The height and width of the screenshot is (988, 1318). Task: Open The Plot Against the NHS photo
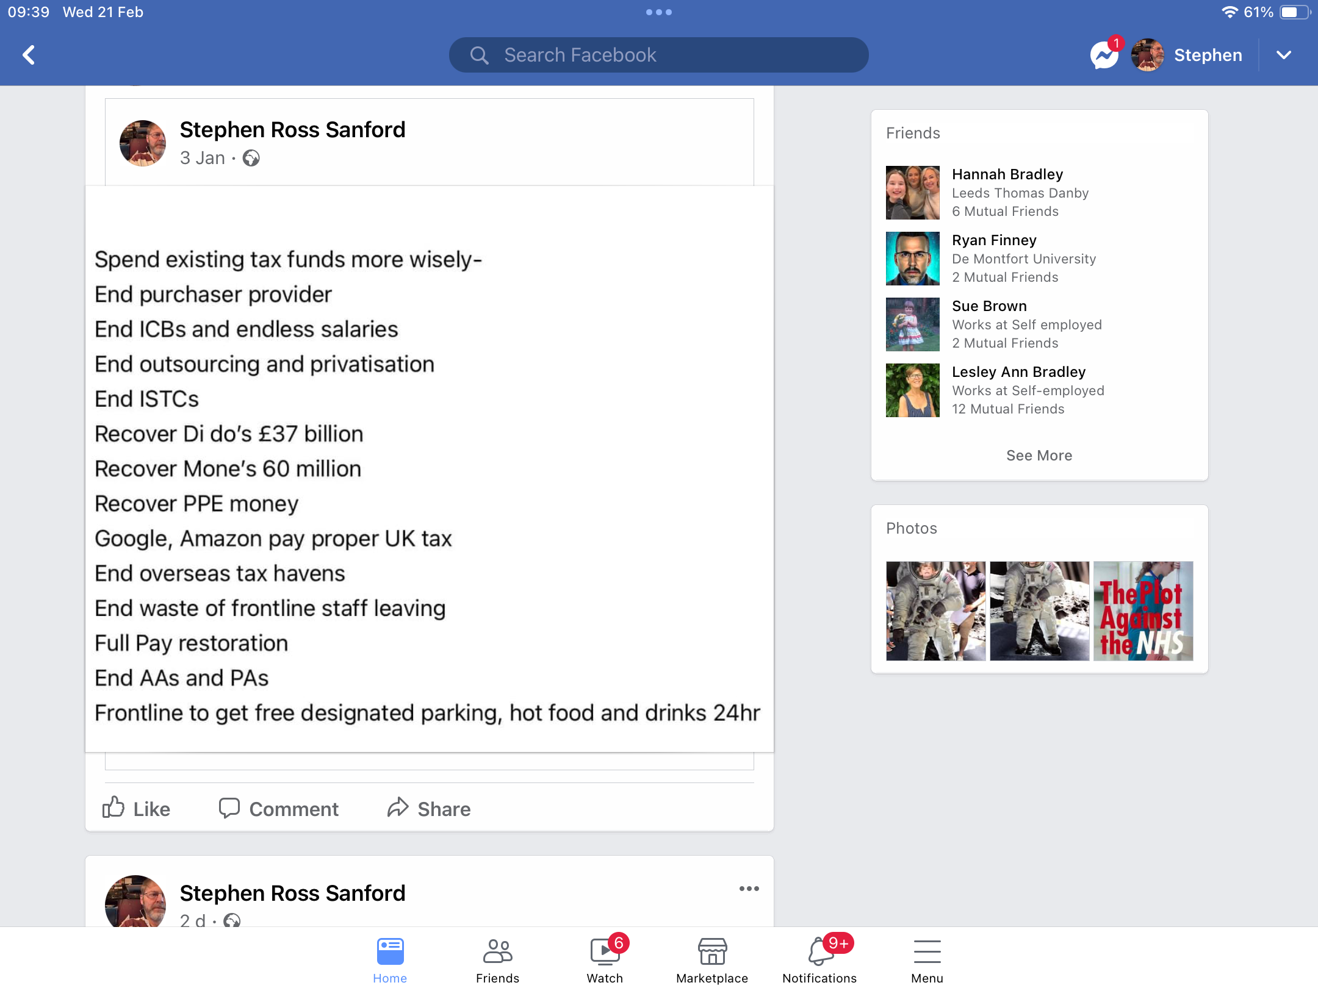[x=1143, y=611]
